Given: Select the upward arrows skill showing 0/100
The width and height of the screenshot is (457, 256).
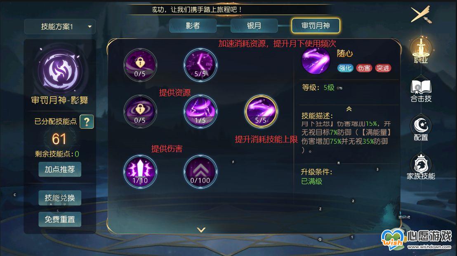Looking at the screenshot, I should pos(200,171).
